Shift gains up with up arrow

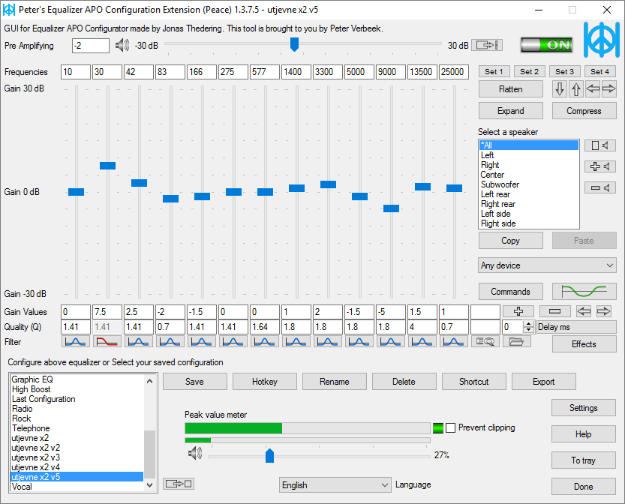point(576,89)
